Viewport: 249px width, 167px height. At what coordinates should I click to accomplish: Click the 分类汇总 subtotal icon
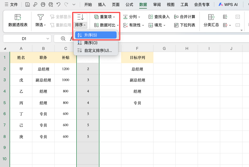click(211, 17)
